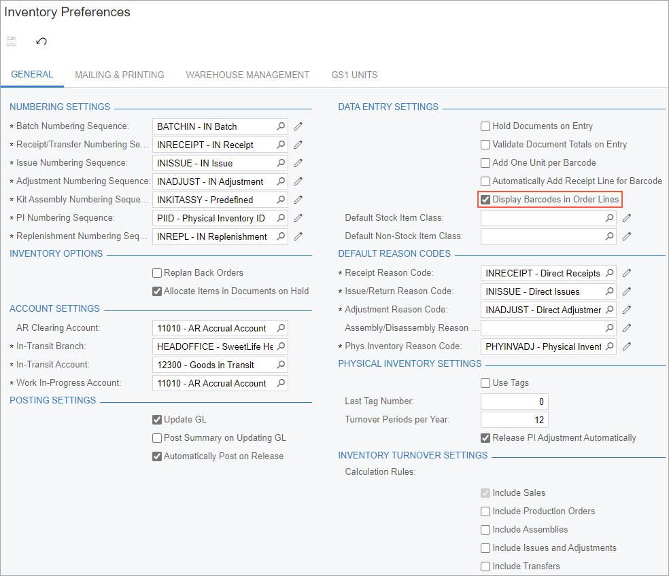The image size is (669, 576).
Task: Click the Save disk icon in toolbar
Action: (x=12, y=41)
